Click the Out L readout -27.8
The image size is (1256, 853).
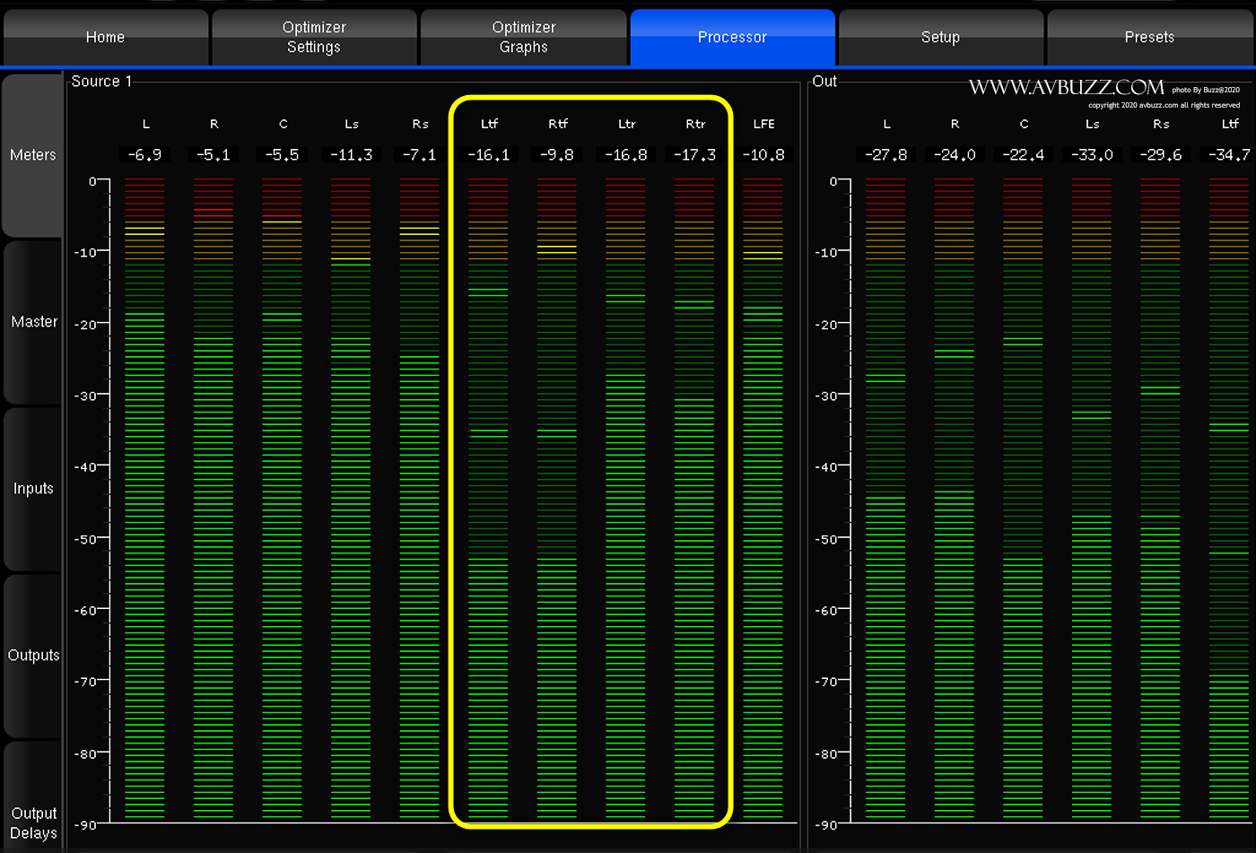[x=885, y=155]
